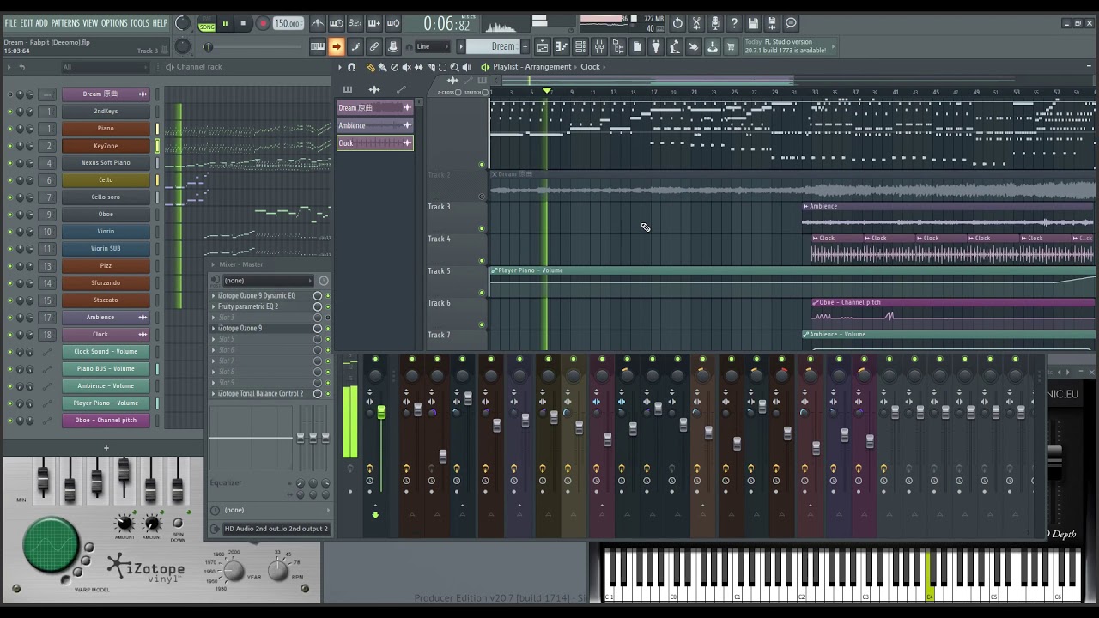Open the FL Studio version available notice
1099x618 pixels.
click(x=786, y=46)
